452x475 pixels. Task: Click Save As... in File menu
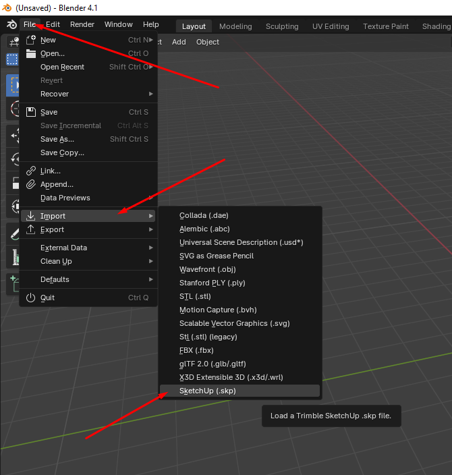[x=57, y=139]
